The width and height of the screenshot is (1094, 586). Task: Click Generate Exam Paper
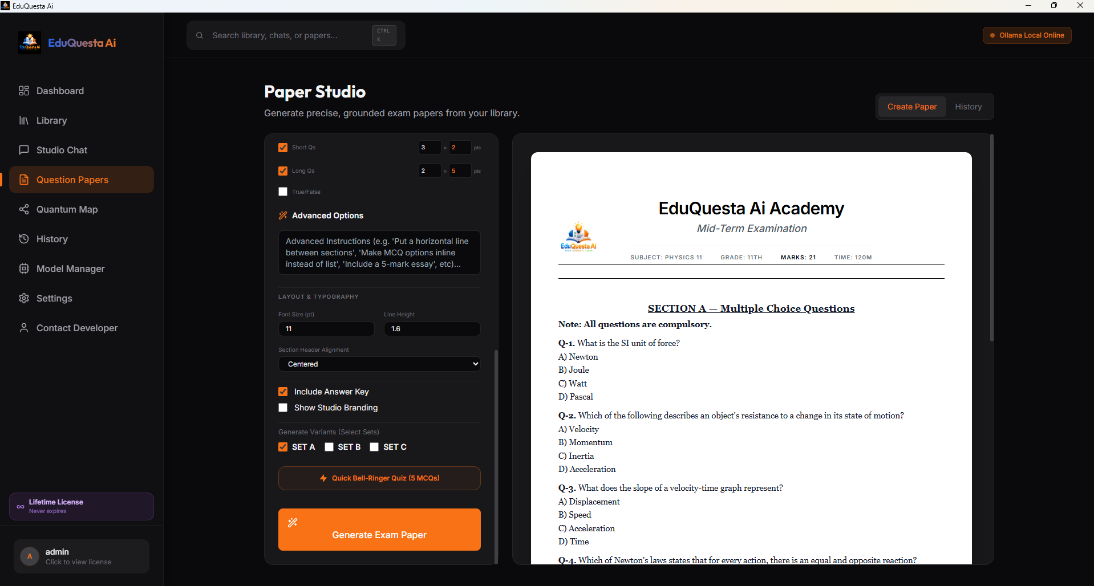[x=379, y=535]
